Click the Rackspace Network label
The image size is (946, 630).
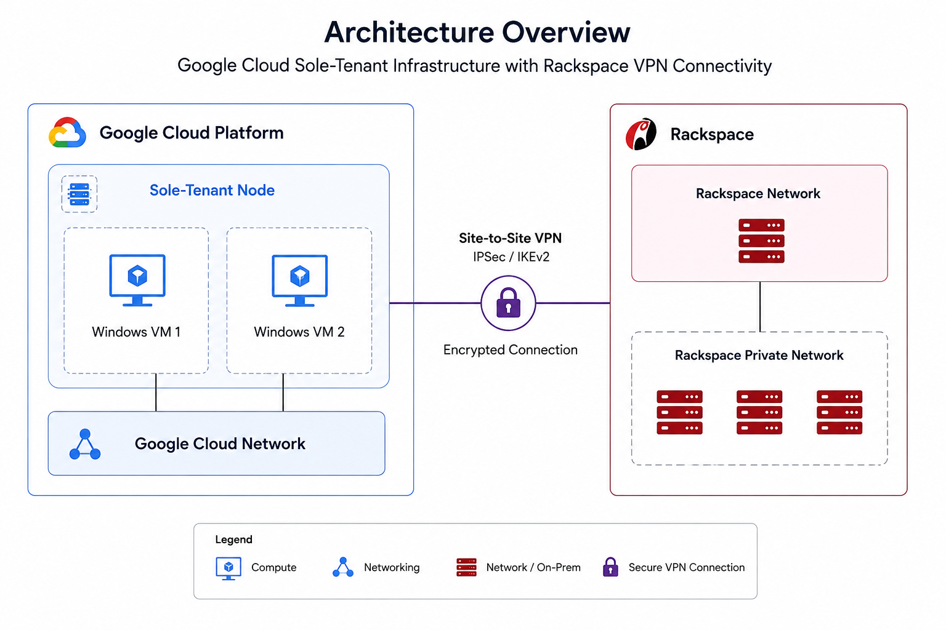[758, 194]
